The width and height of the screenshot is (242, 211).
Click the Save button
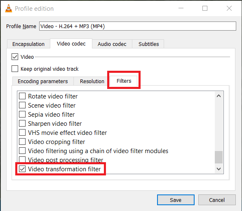(x=176, y=200)
